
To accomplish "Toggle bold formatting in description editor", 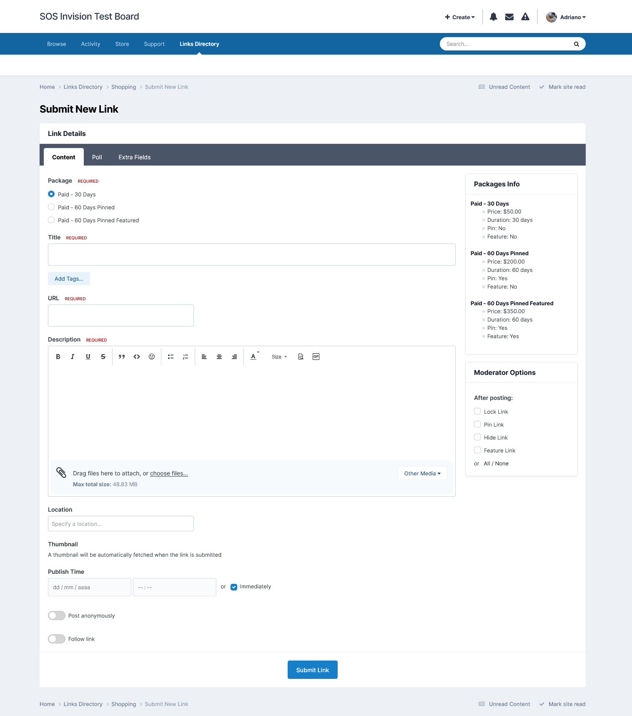I will (x=58, y=357).
